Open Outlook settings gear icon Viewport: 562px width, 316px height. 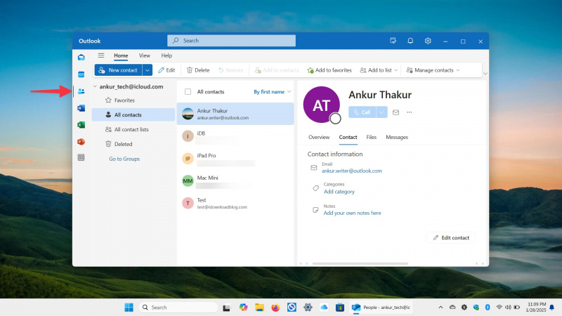click(428, 41)
